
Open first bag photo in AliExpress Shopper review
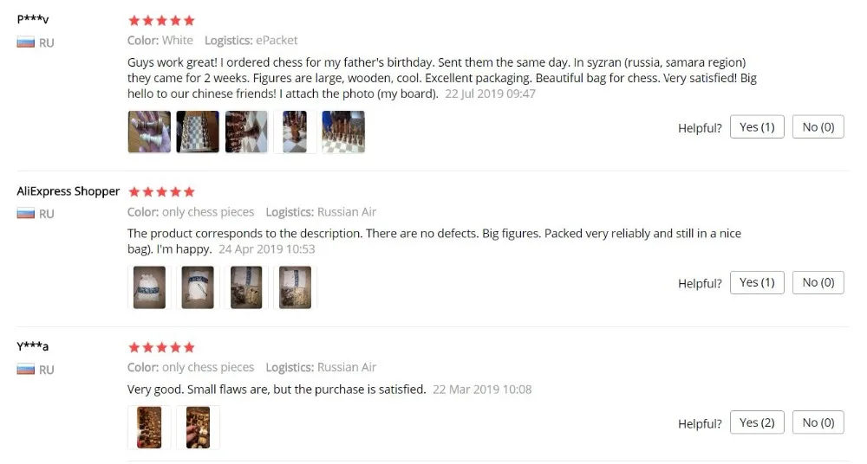pyautogui.click(x=149, y=287)
